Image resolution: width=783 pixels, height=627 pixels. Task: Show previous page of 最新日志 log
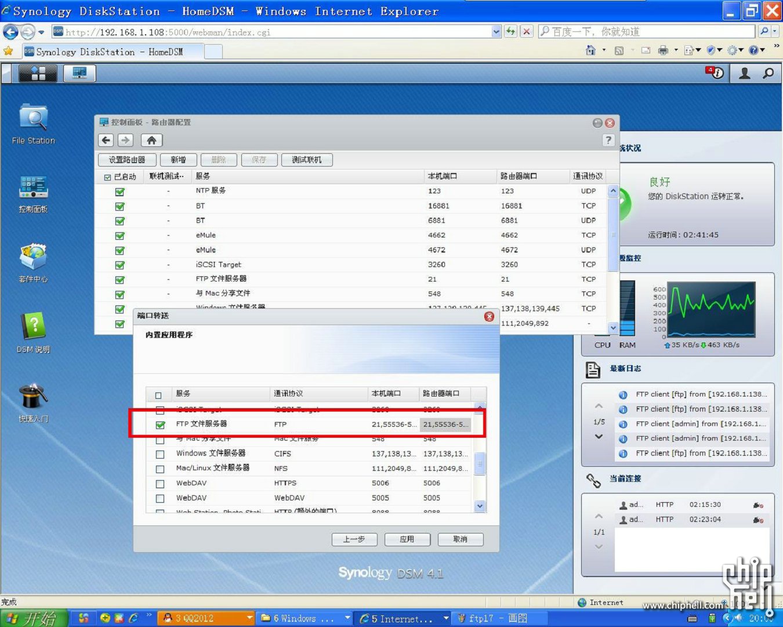(x=599, y=406)
